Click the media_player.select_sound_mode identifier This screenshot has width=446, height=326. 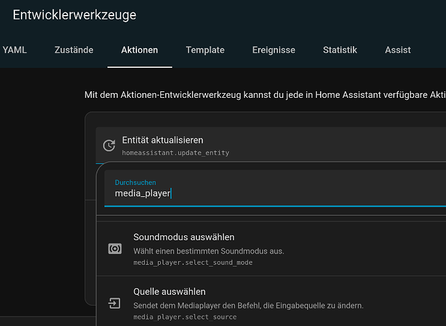(193, 263)
